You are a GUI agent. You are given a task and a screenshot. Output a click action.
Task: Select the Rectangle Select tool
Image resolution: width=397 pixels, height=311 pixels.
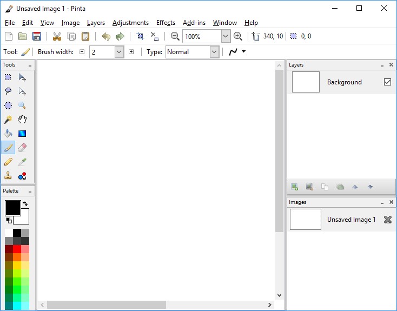click(8, 77)
